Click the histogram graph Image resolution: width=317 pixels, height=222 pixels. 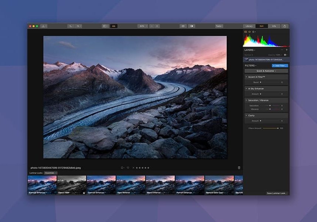[266, 40]
